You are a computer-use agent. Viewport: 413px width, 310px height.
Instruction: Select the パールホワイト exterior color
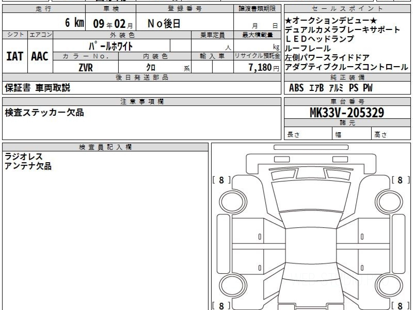(110, 45)
